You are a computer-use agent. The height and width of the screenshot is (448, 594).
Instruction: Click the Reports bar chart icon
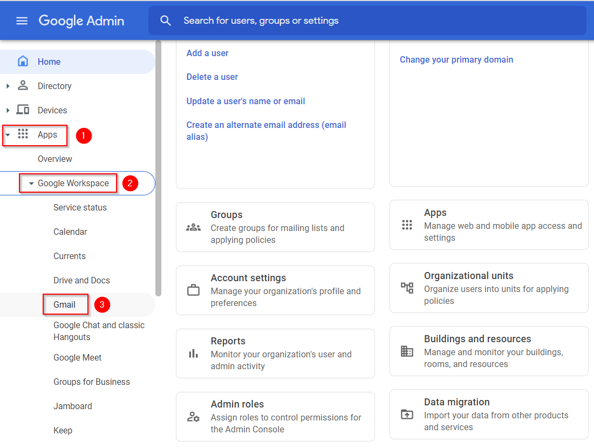[193, 354]
